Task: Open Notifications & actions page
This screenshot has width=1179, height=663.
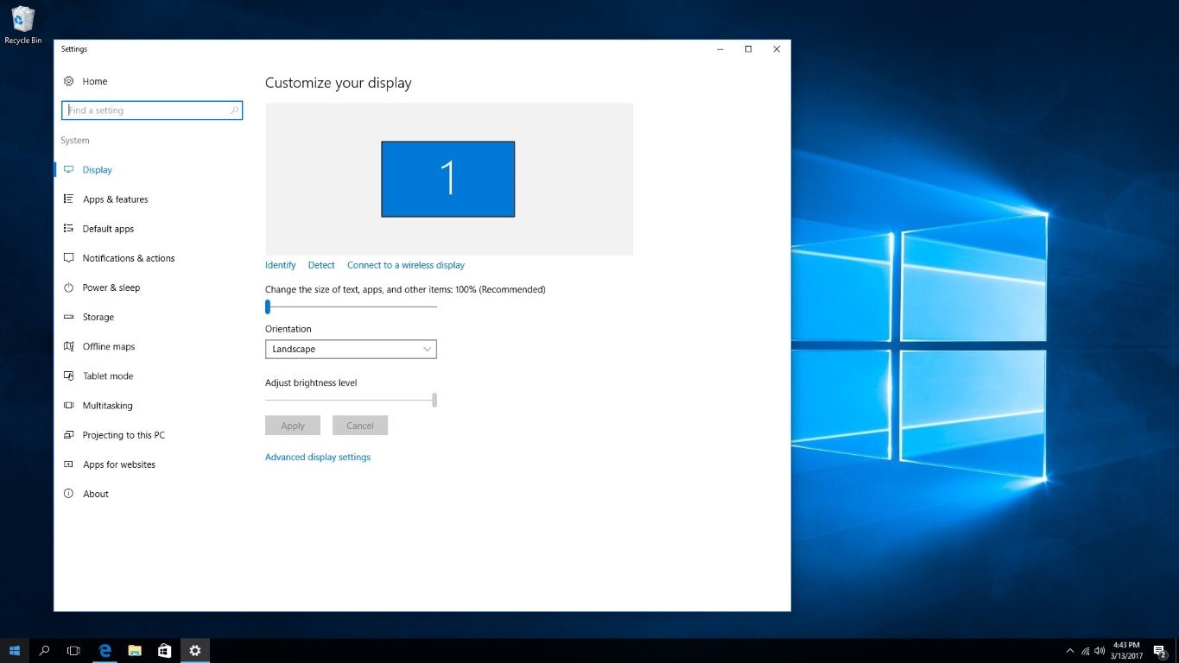Action: click(128, 258)
